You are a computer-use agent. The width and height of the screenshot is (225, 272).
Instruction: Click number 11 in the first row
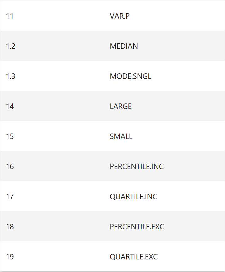click(10, 16)
